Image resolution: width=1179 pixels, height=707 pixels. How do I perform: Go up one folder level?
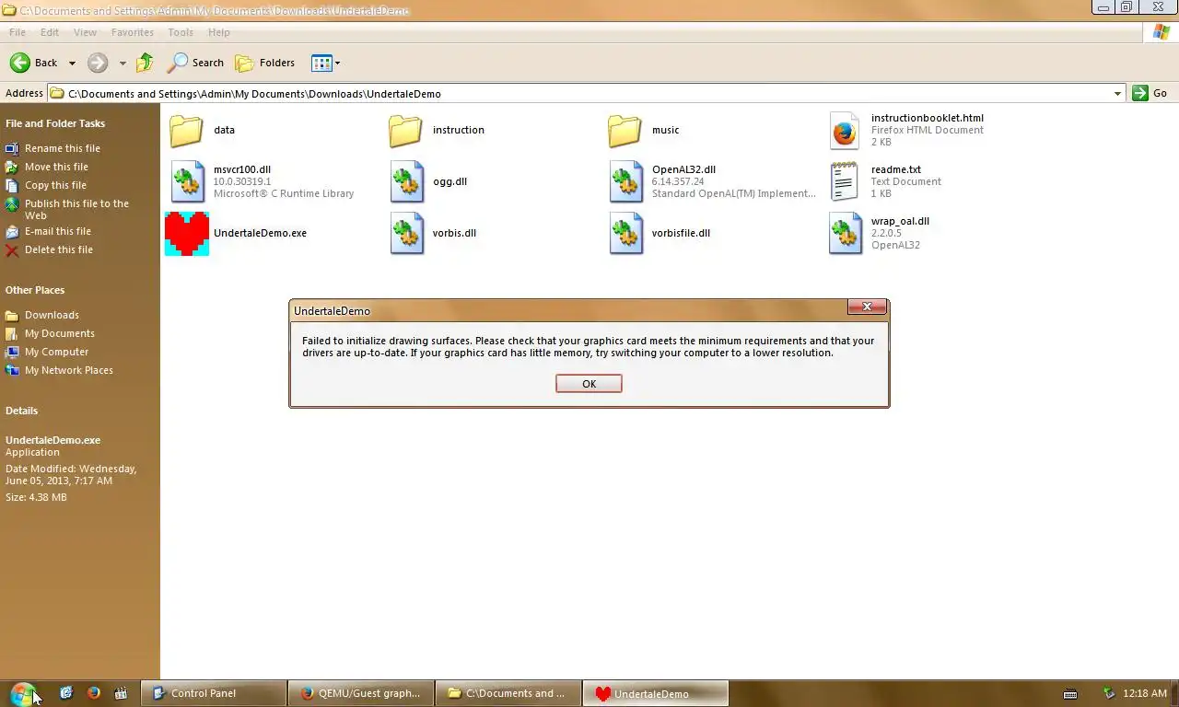pyautogui.click(x=145, y=63)
